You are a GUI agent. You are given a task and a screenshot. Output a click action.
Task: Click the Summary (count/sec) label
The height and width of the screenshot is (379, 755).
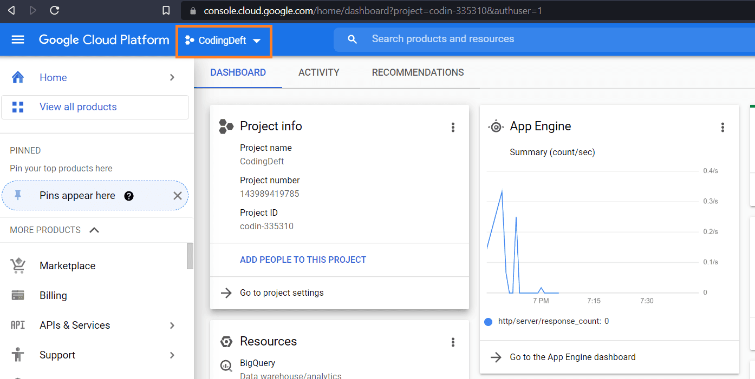click(x=552, y=152)
